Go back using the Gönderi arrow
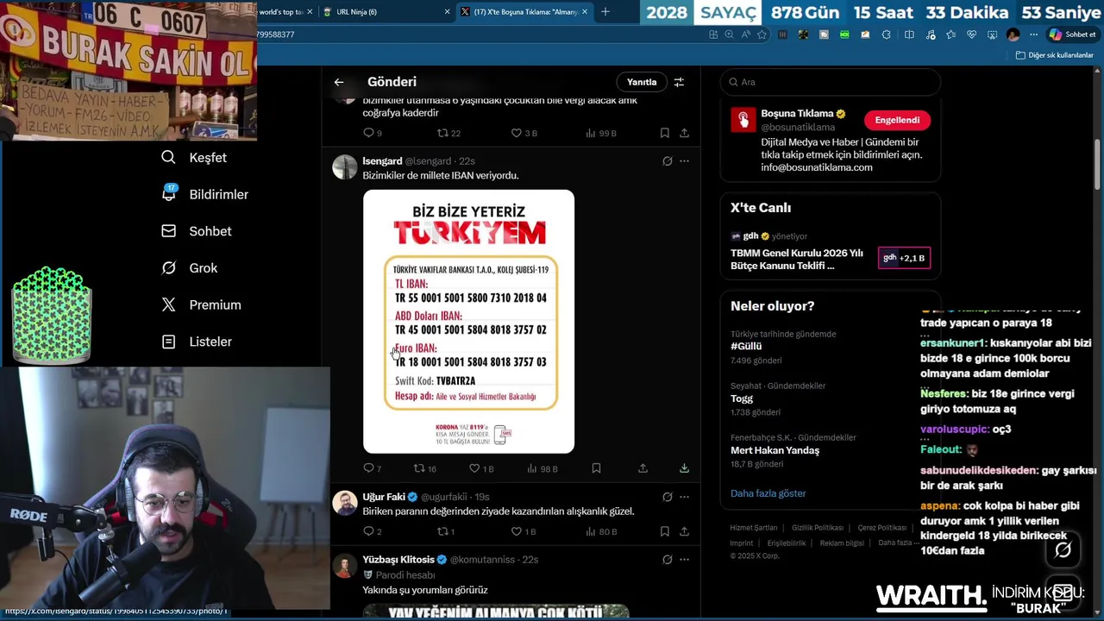The image size is (1104, 621). click(x=339, y=82)
